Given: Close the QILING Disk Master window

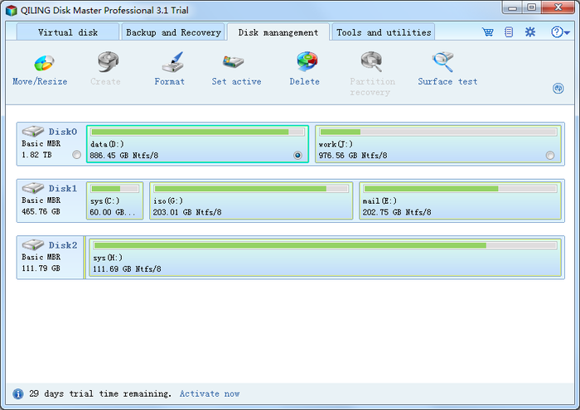Looking at the screenshot, I should click(558, 7).
